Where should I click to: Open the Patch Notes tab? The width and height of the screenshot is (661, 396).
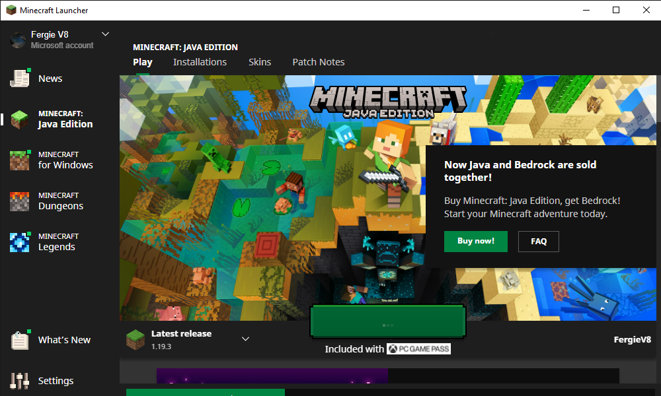click(319, 62)
